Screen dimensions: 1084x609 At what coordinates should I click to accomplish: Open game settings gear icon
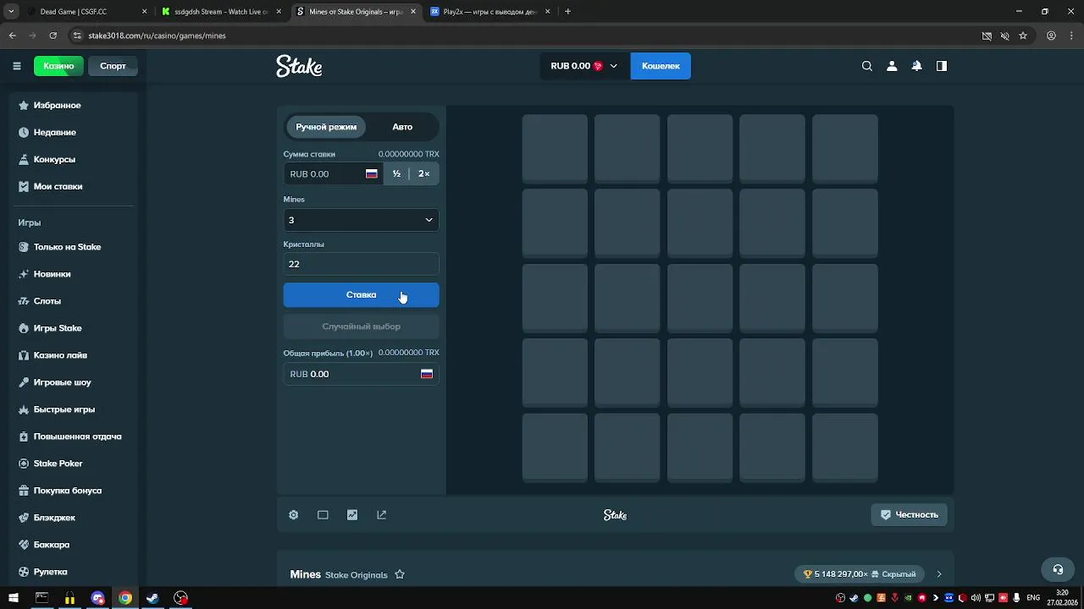(x=294, y=515)
